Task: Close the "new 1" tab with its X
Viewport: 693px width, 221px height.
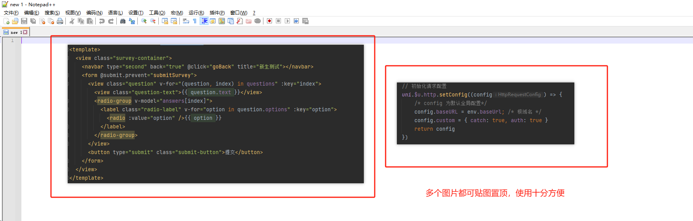Action: [x=25, y=32]
